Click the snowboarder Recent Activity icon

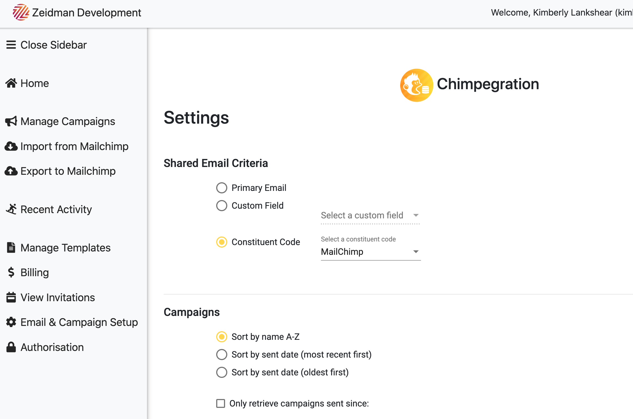(11, 209)
